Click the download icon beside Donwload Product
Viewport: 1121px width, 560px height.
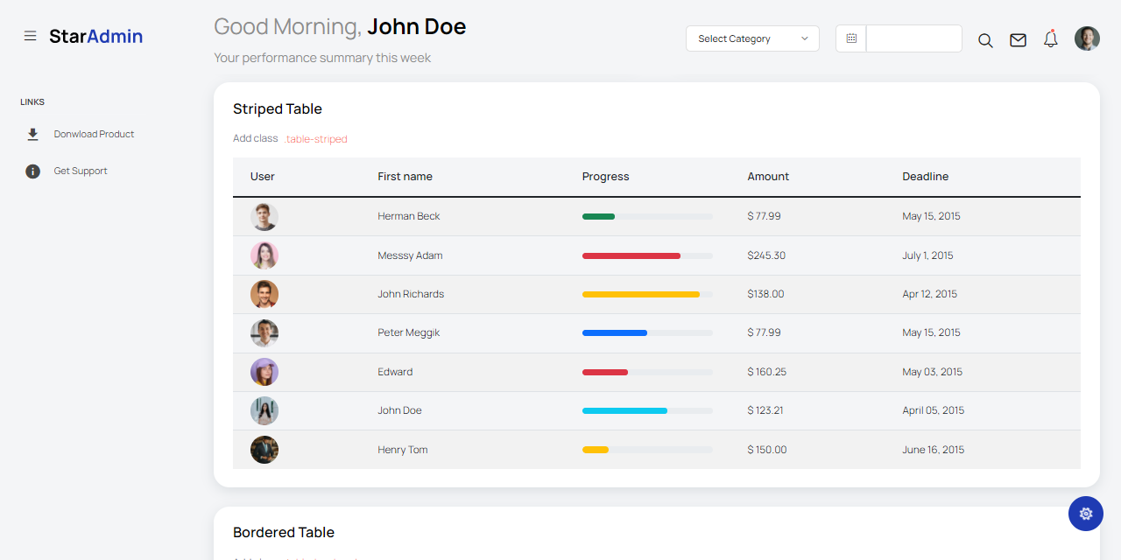click(x=32, y=133)
